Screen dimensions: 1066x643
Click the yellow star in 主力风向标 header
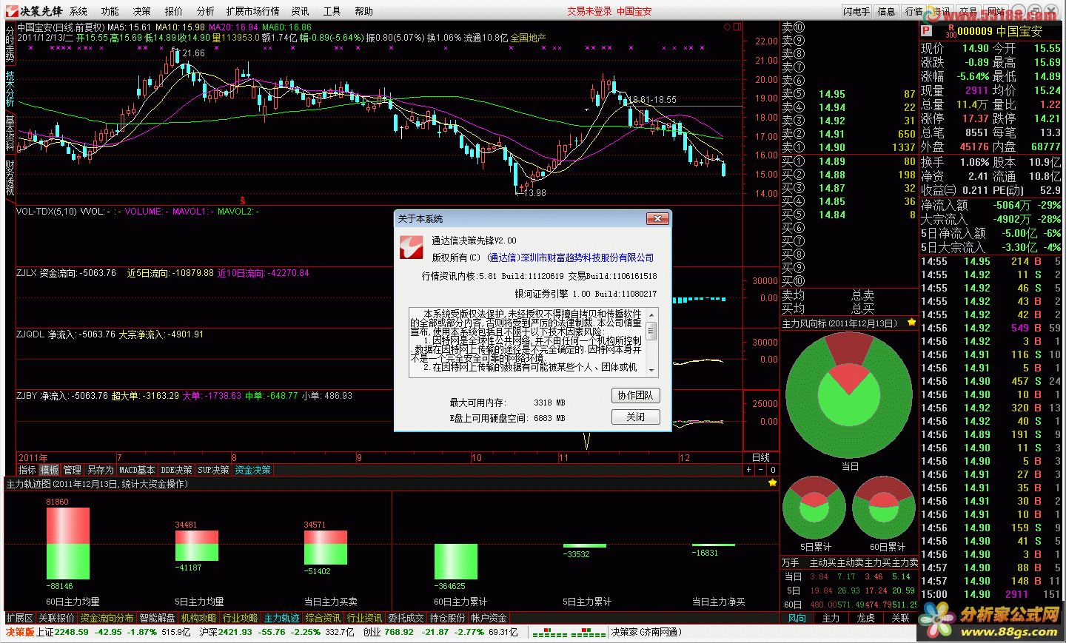[911, 323]
